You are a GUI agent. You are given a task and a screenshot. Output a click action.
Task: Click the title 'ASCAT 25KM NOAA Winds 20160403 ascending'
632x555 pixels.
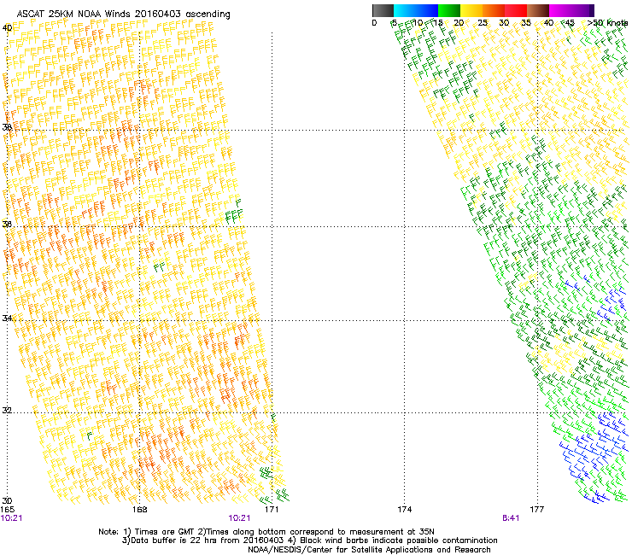pyautogui.click(x=123, y=15)
